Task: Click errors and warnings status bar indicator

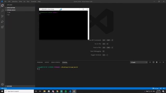Action: pyautogui.click(x=4, y=88)
